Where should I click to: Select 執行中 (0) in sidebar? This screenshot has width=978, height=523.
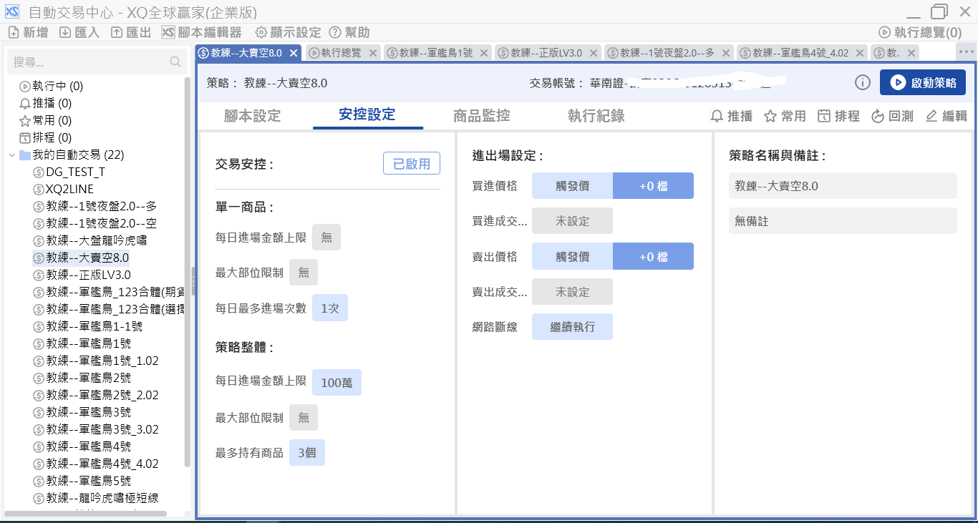click(51, 86)
